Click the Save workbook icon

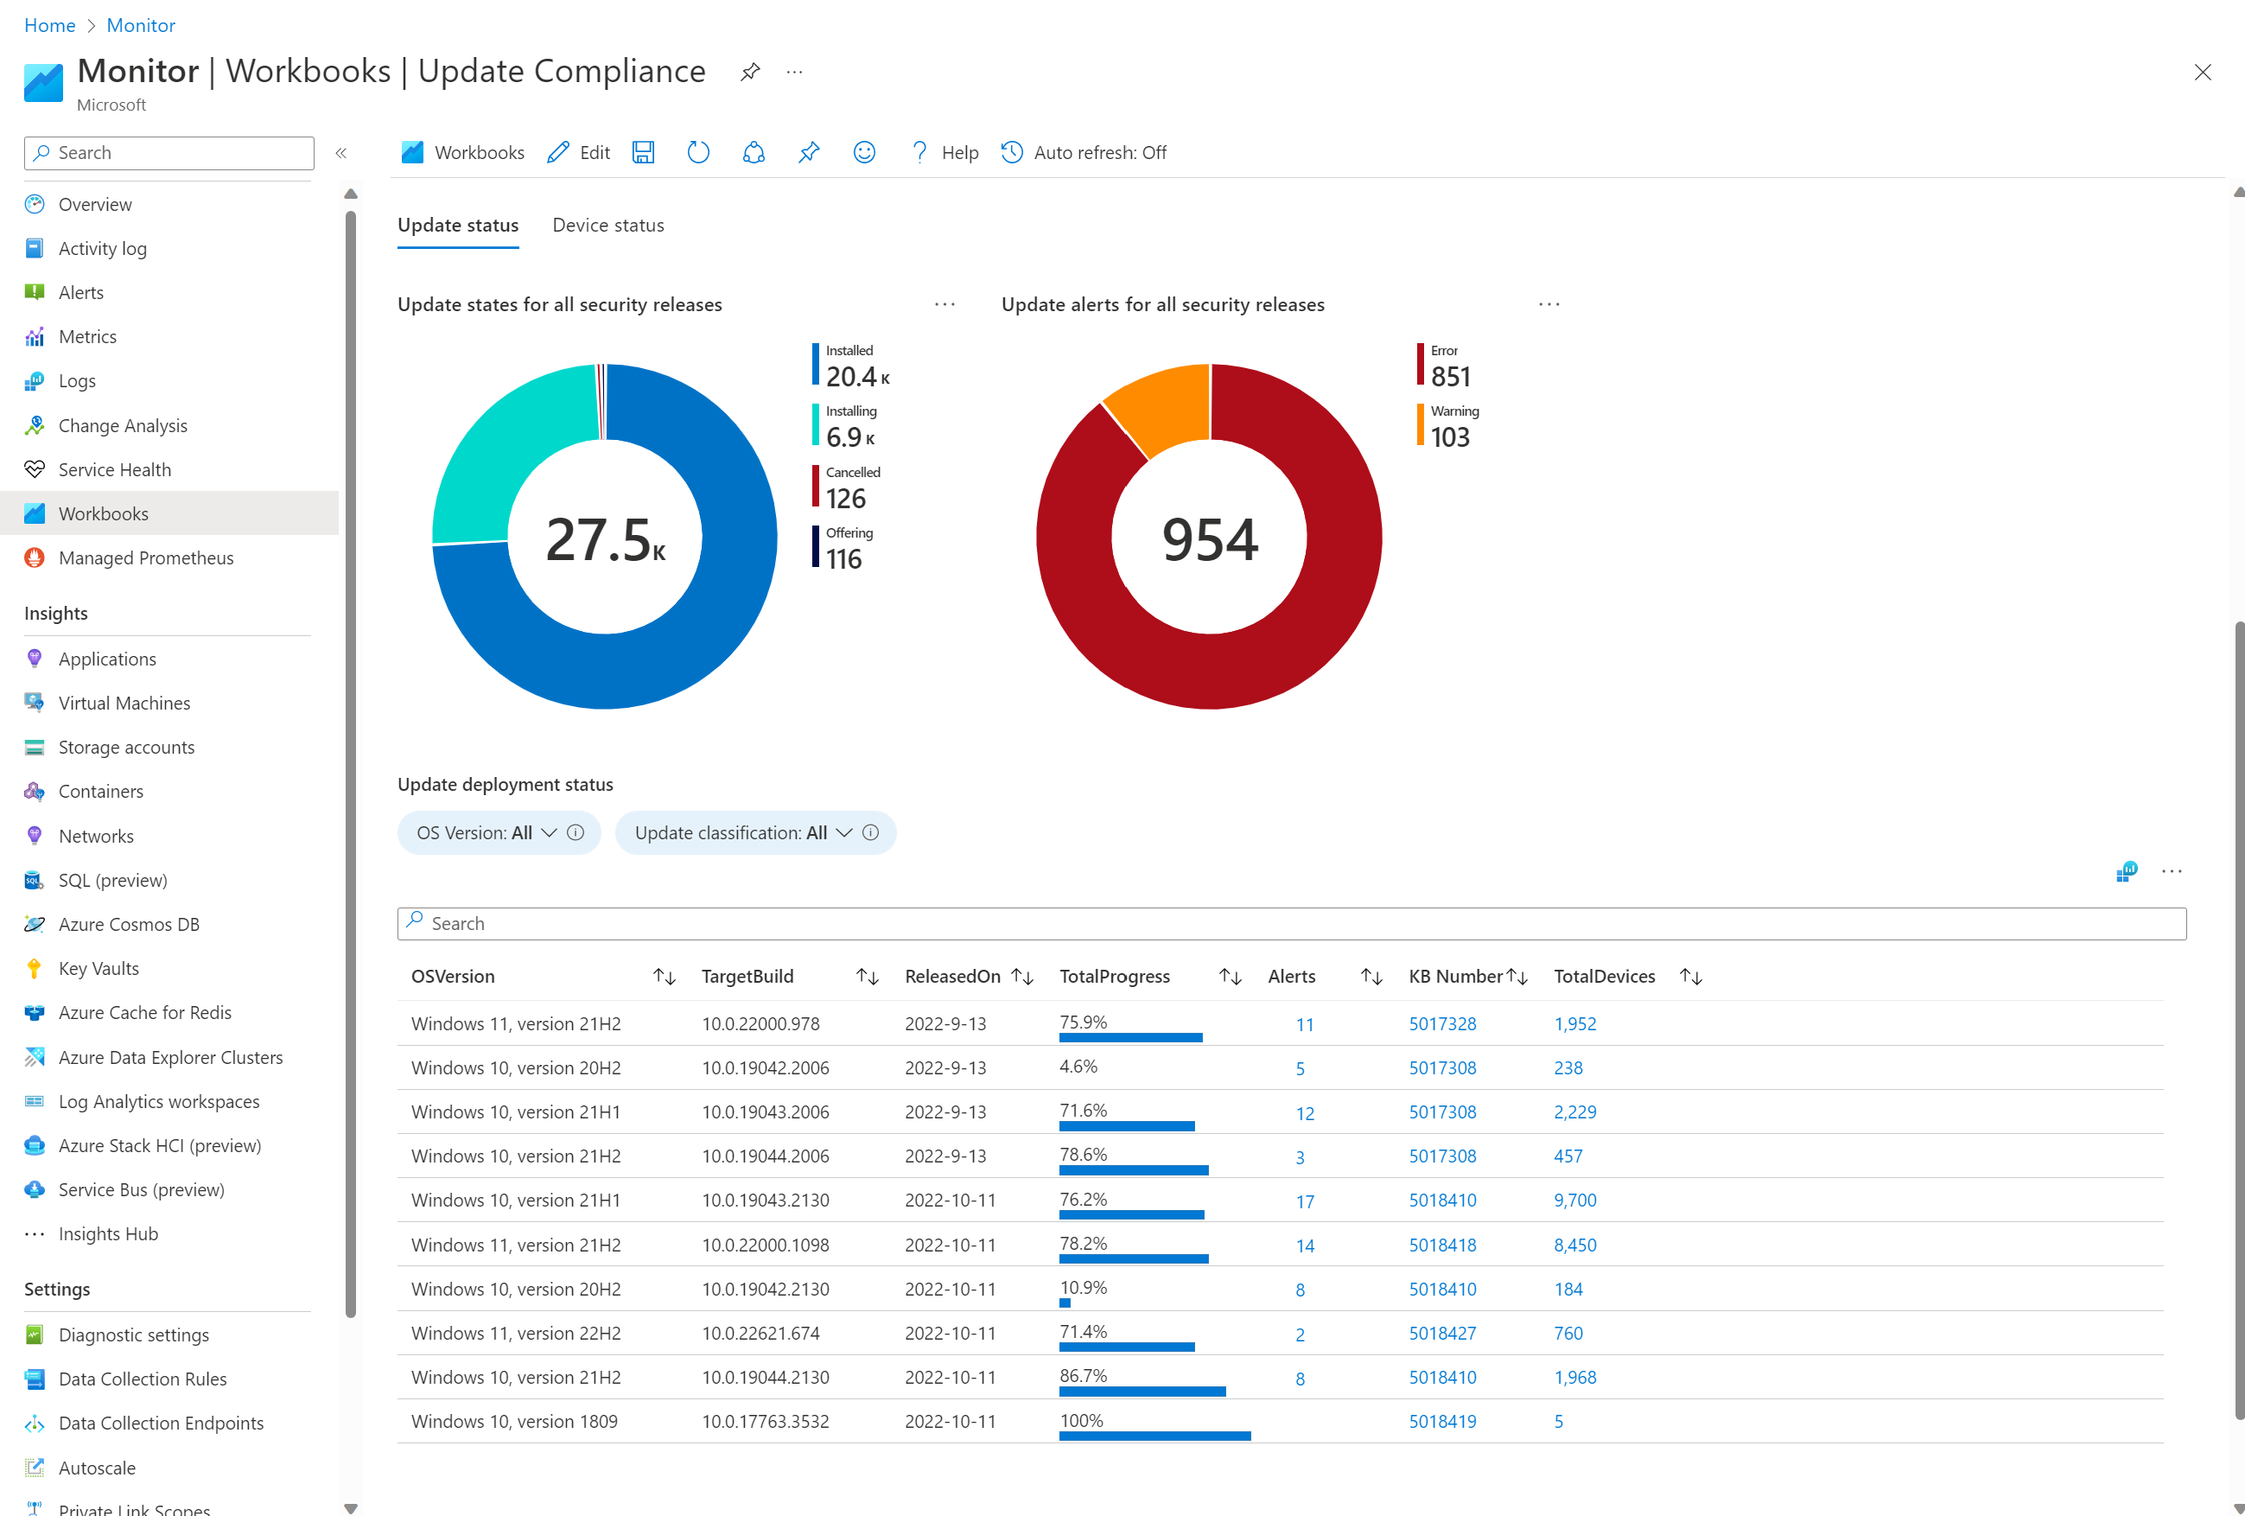[644, 153]
